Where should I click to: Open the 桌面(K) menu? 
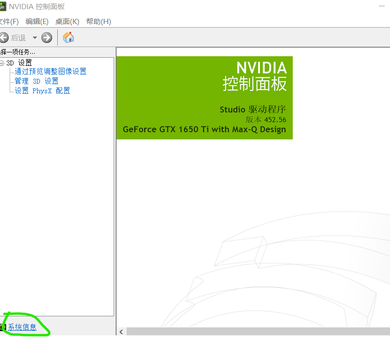click(67, 21)
